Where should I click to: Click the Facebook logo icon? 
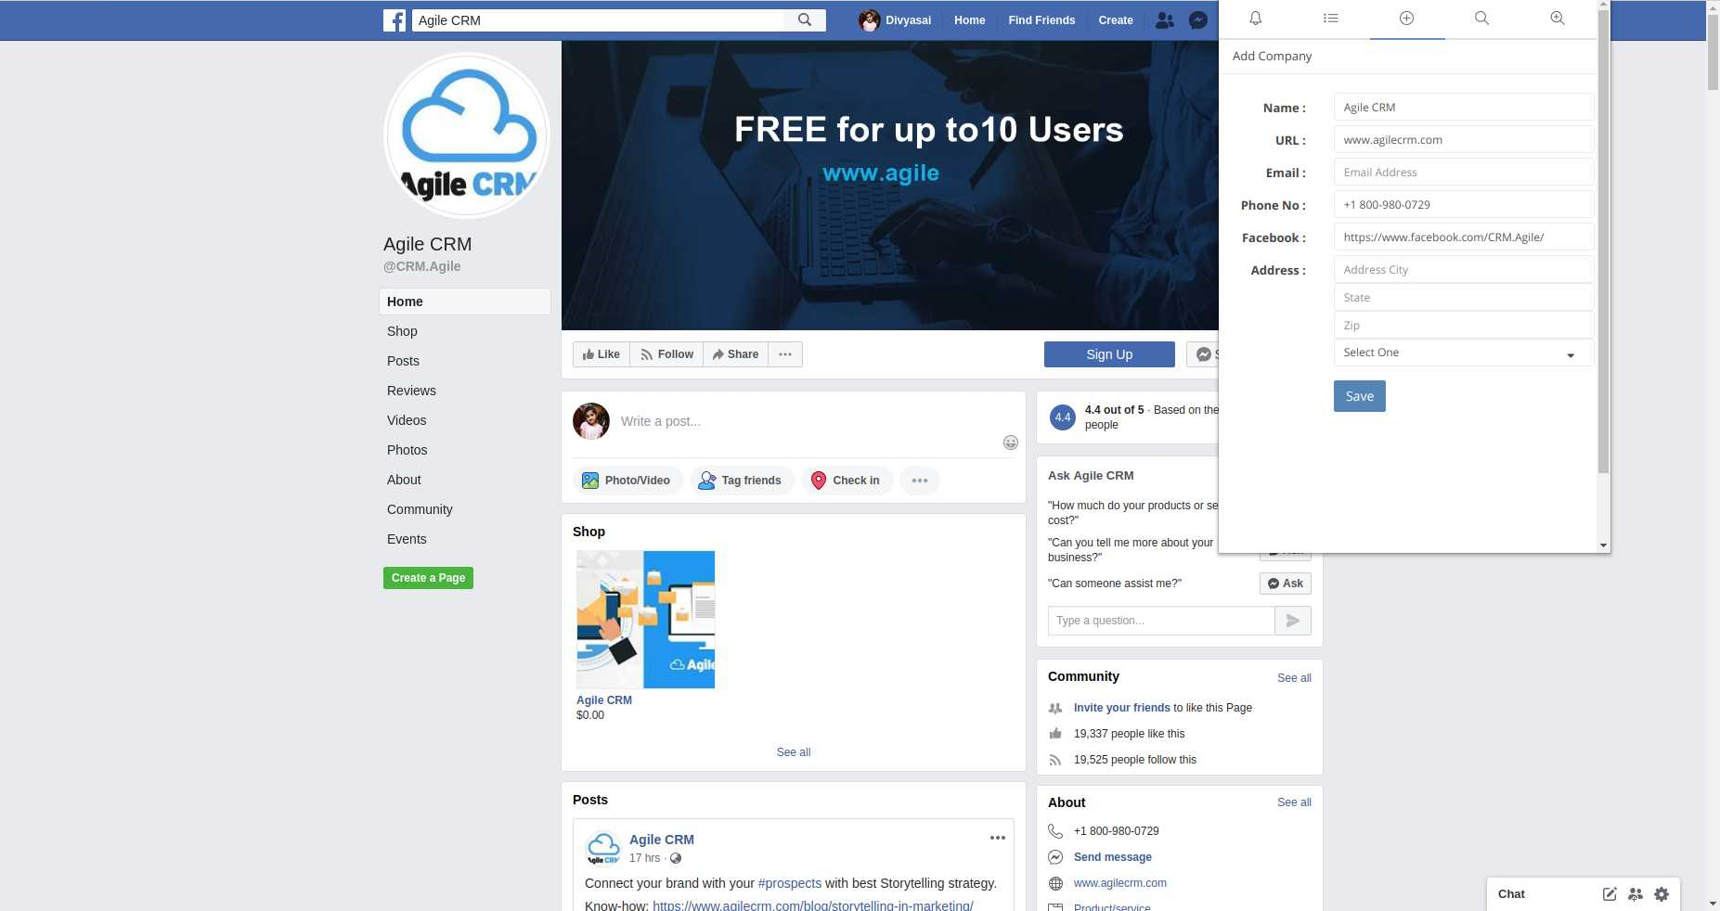point(394,20)
